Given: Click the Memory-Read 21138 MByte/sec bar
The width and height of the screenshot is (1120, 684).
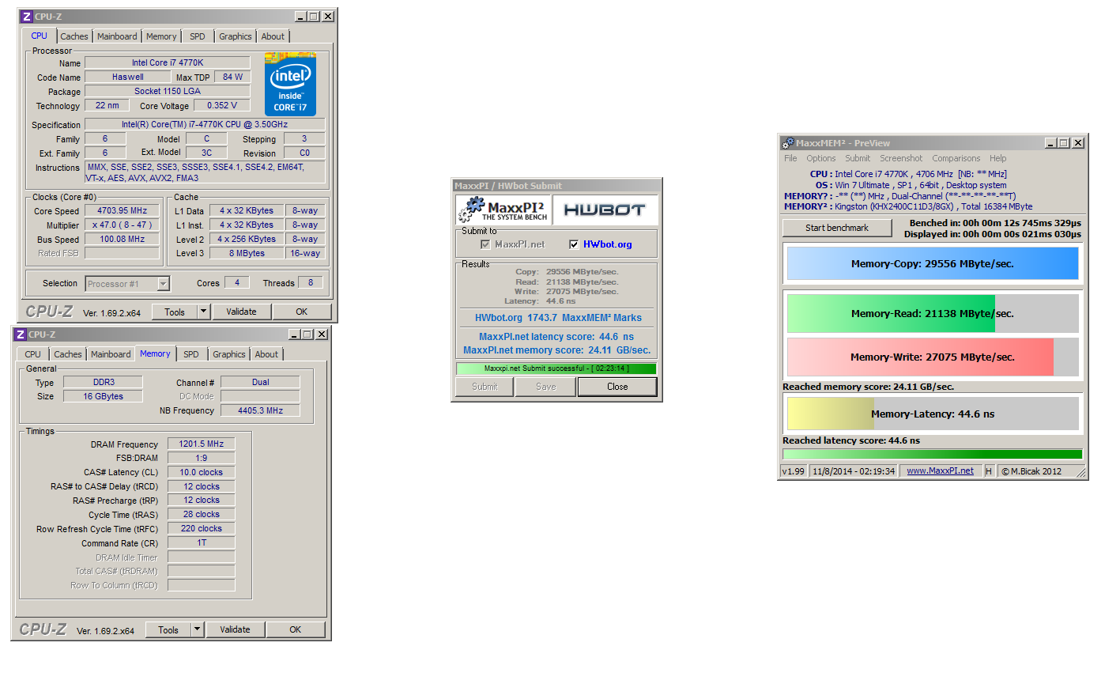Looking at the screenshot, I should tap(933, 313).
